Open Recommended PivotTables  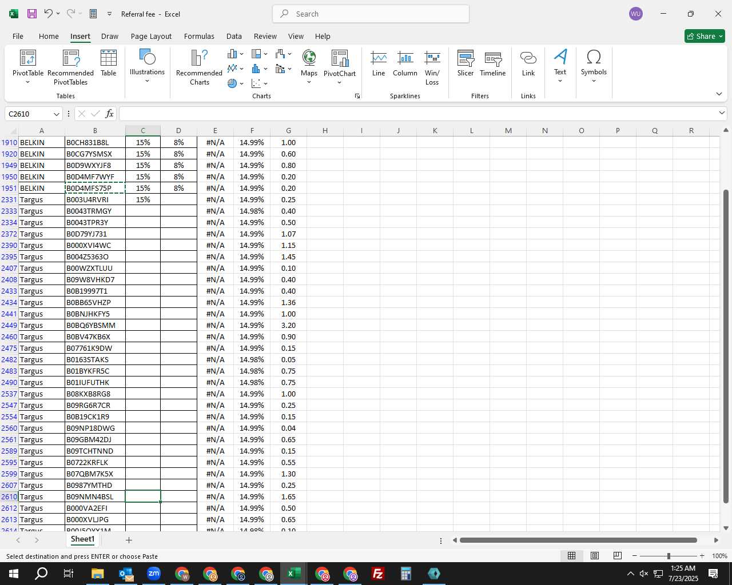[70, 67]
